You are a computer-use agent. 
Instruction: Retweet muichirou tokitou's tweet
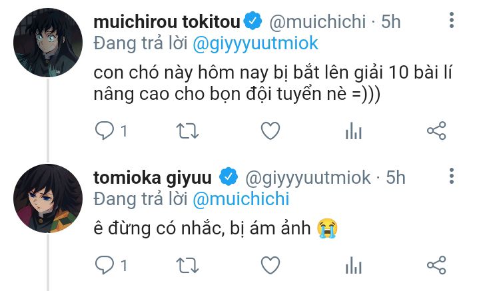pyautogui.click(x=187, y=131)
